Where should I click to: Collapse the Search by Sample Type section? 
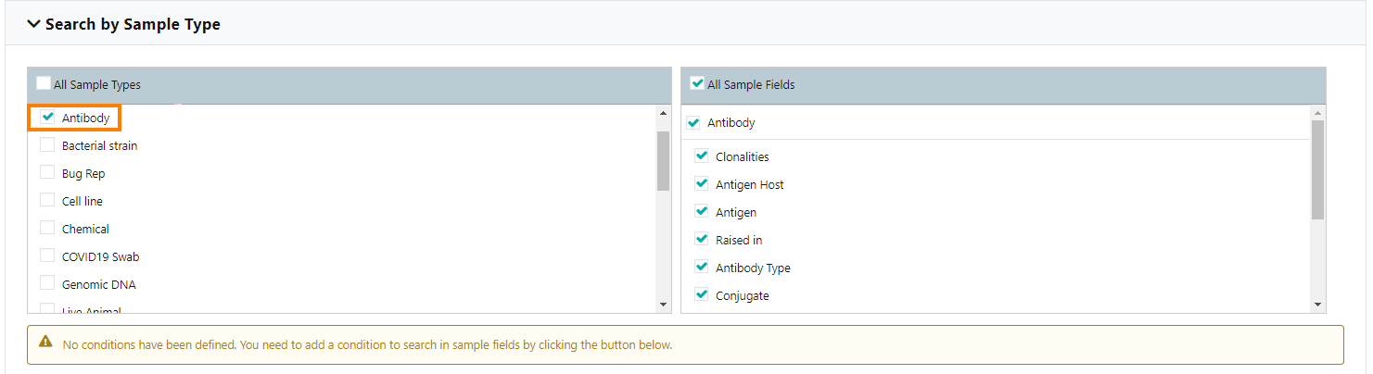[x=34, y=24]
